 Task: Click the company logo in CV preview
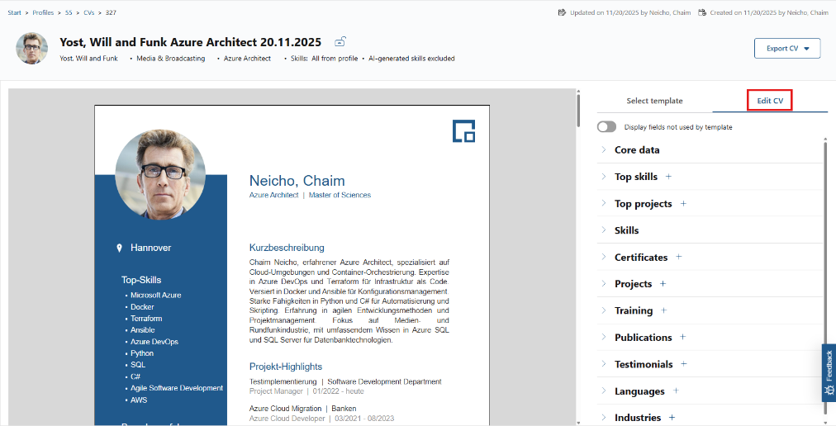pos(464,131)
